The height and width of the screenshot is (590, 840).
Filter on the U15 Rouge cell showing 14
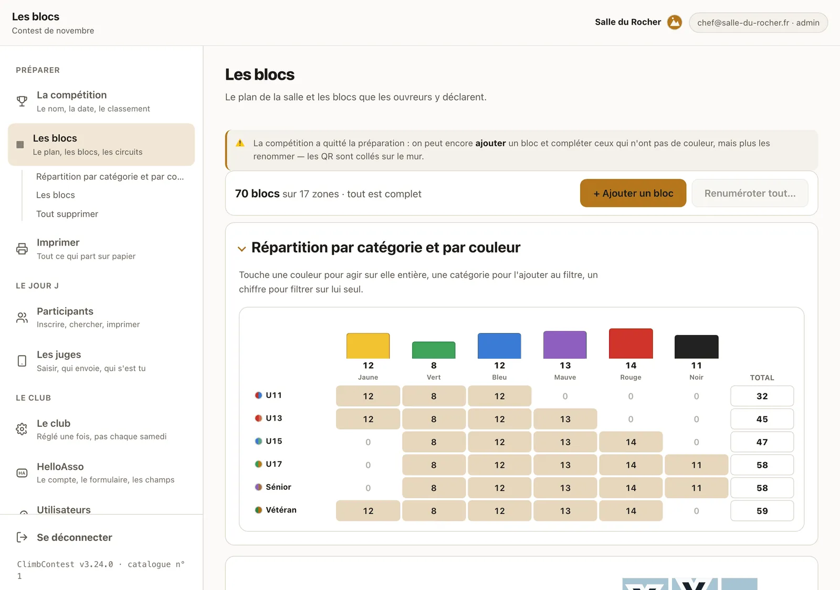click(x=631, y=442)
